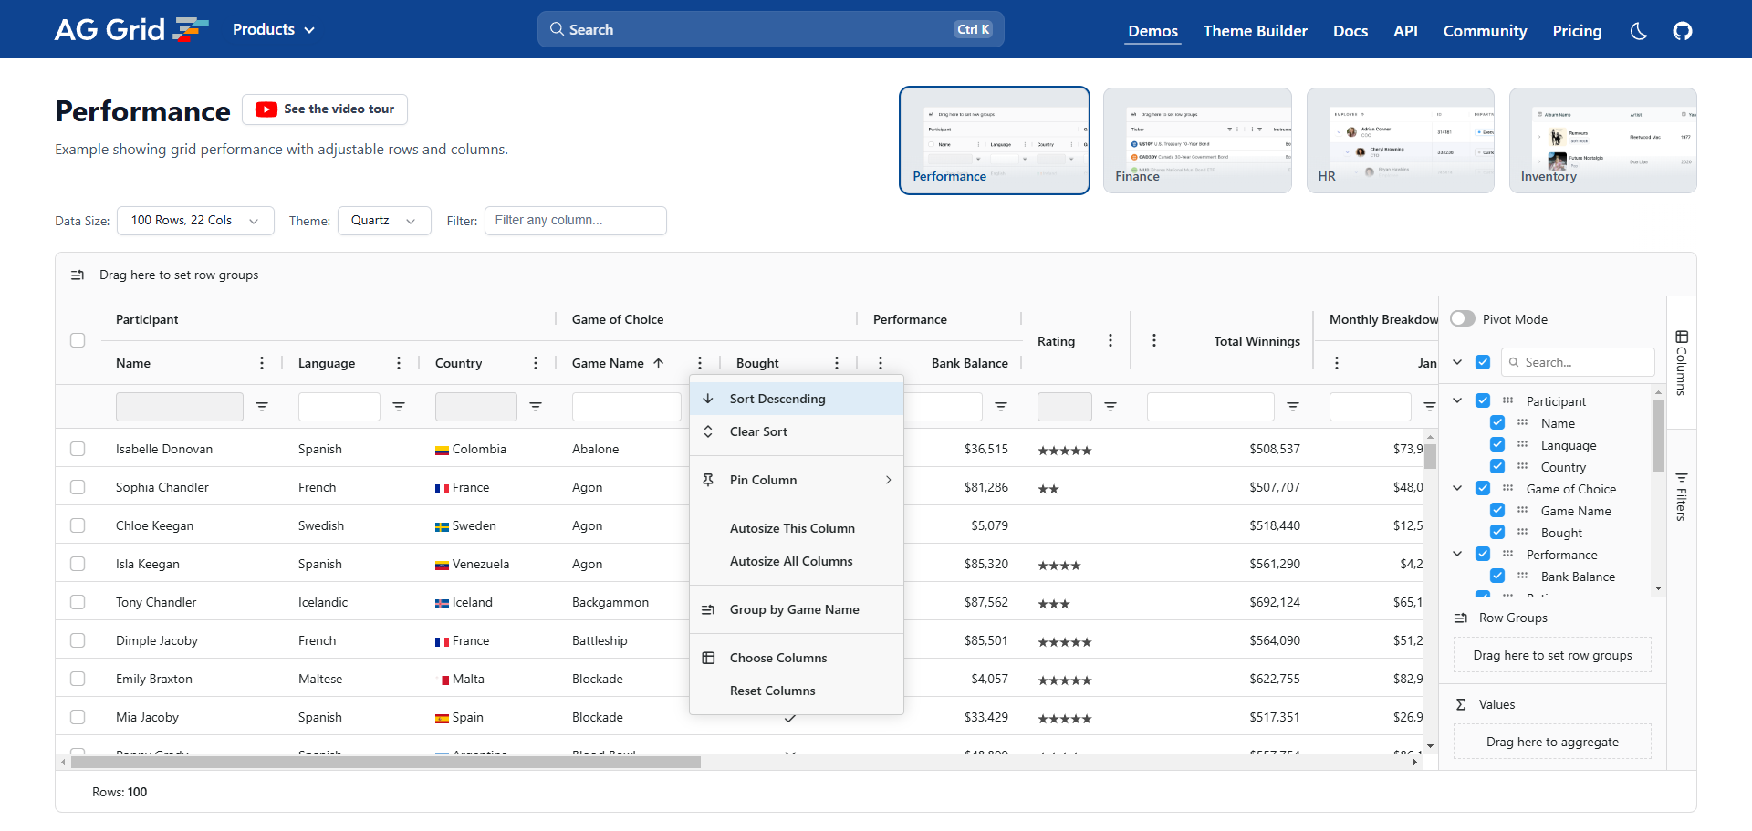Open the Jan column menu icon
The height and width of the screenshot is (831, 1752).
pyautogui.click(x=1337, y=363)
